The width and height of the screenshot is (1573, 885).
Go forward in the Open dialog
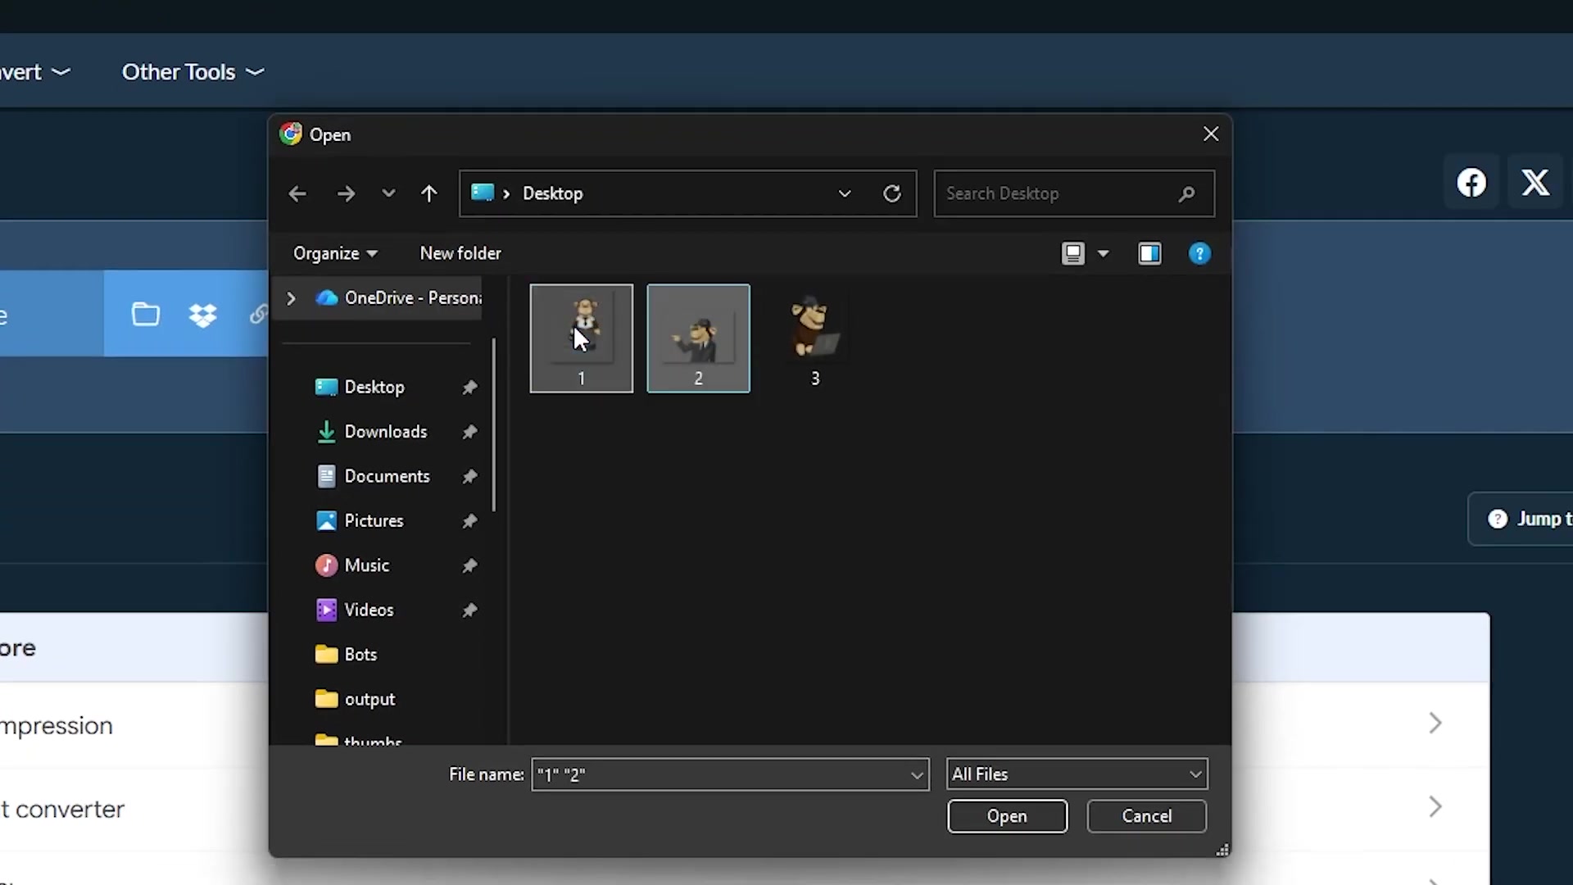point(346,193)
